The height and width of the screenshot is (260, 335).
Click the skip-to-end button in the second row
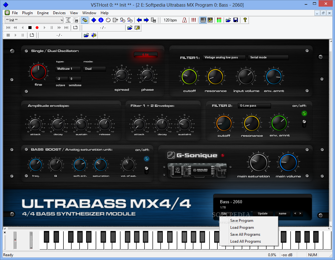66,27
